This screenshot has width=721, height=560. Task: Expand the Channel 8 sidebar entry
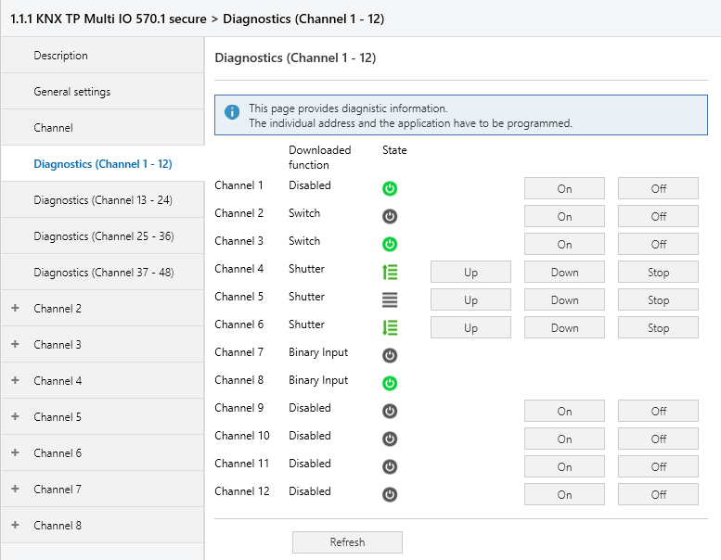click(15, 525)
